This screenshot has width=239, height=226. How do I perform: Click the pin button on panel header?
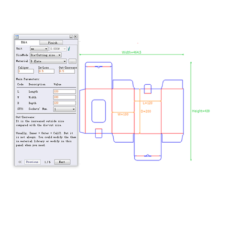click(x=71, y=37)
